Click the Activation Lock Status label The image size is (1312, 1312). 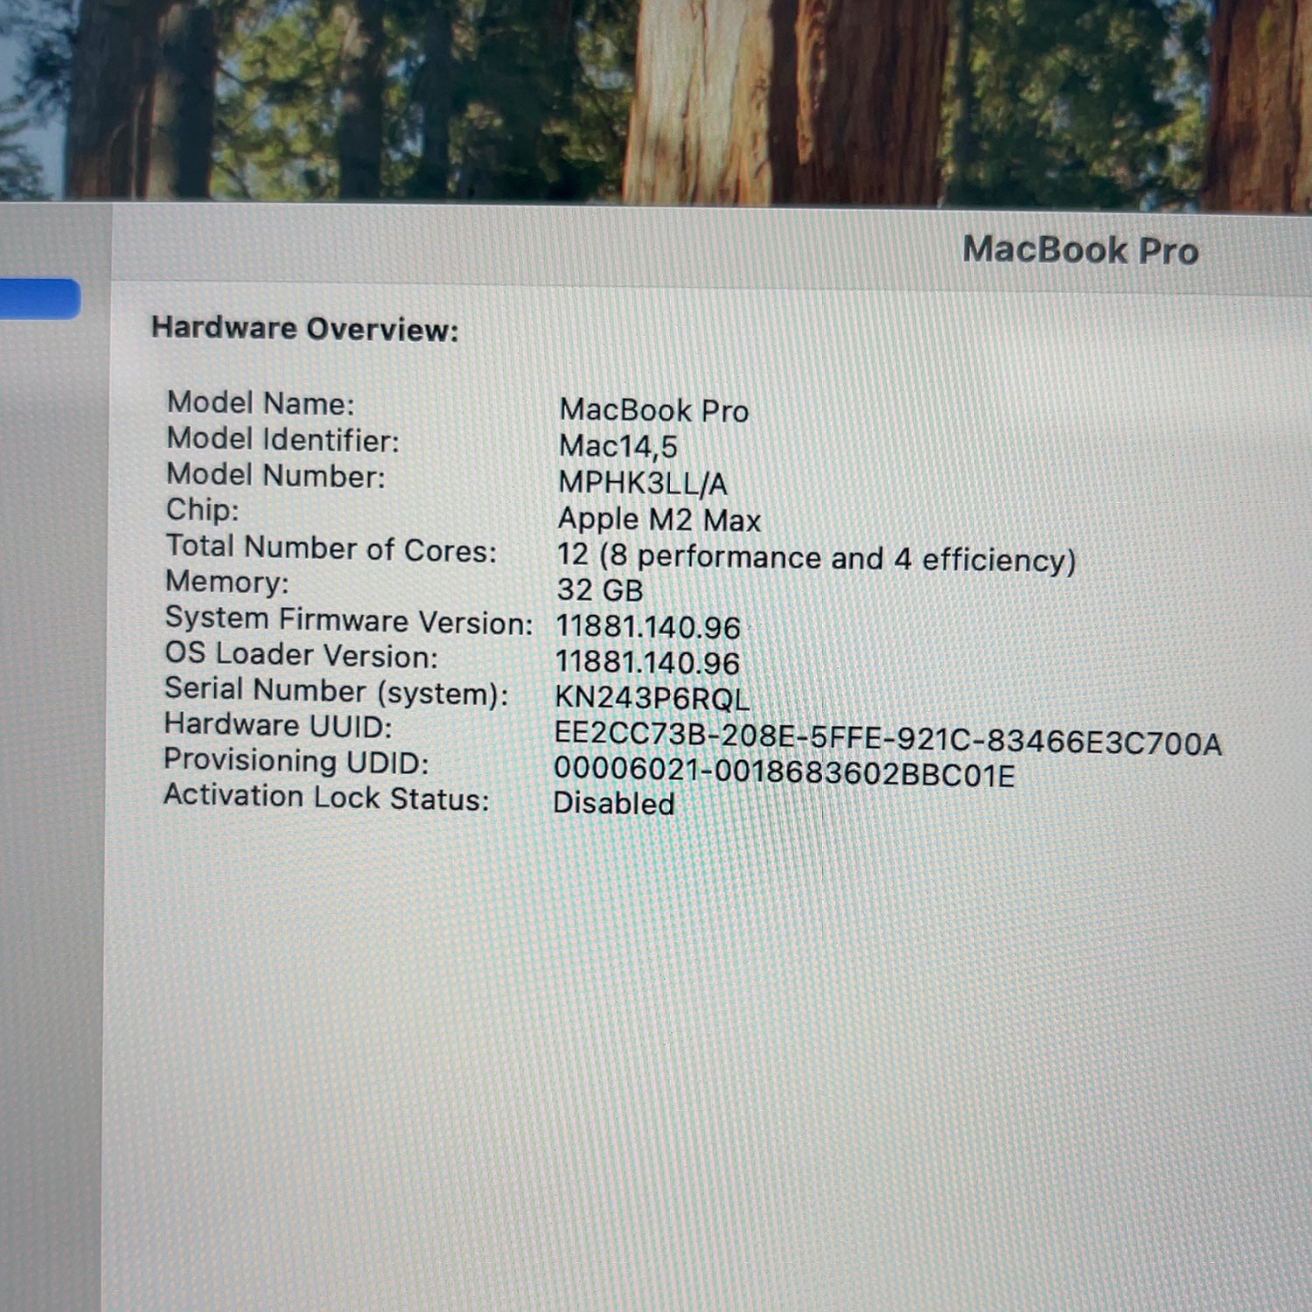[326, 797]
